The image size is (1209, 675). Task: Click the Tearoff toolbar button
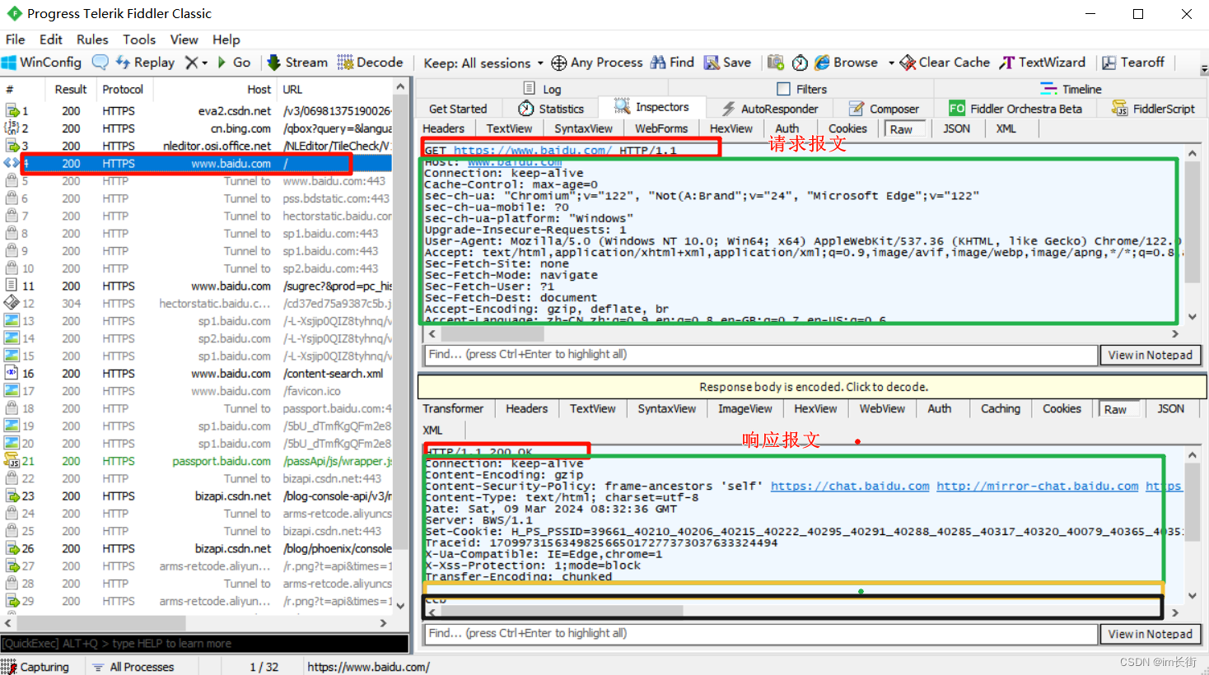(x=1133, y=63)
